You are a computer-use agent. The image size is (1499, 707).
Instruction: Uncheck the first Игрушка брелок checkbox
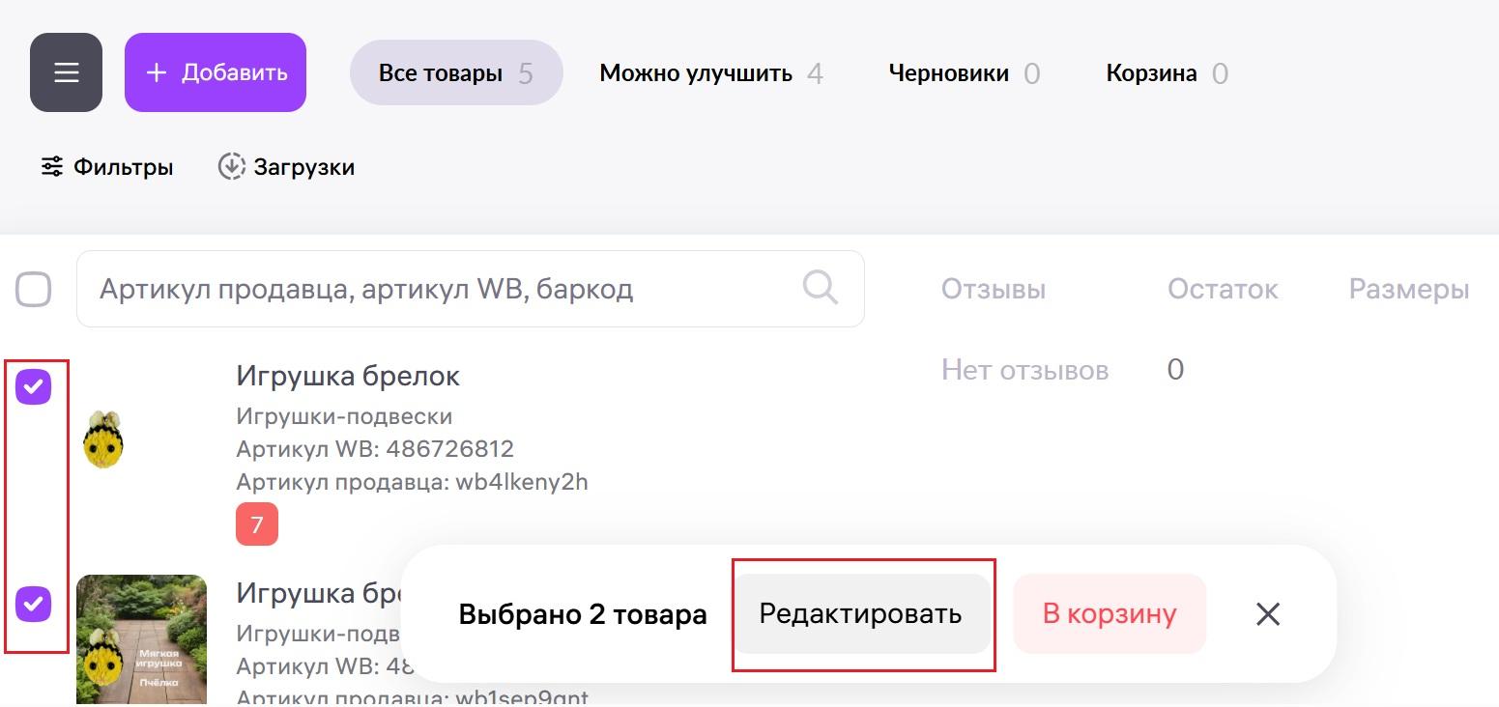pos(34,386)
